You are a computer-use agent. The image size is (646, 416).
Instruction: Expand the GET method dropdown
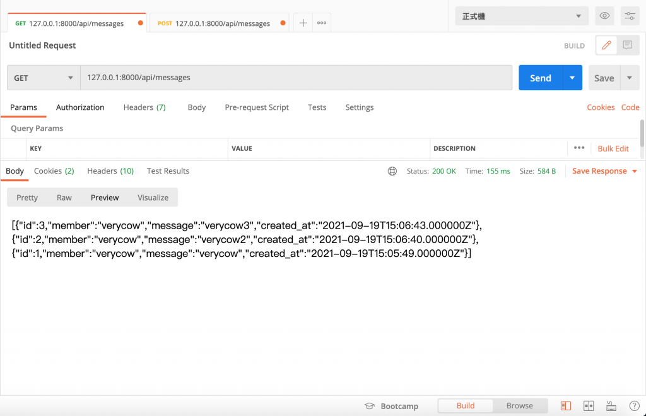[44, 78]
